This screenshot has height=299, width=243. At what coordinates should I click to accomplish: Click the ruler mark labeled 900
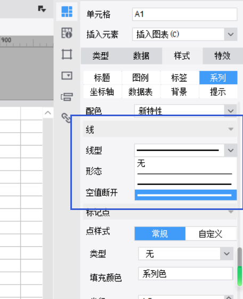(x=6, y=40)
